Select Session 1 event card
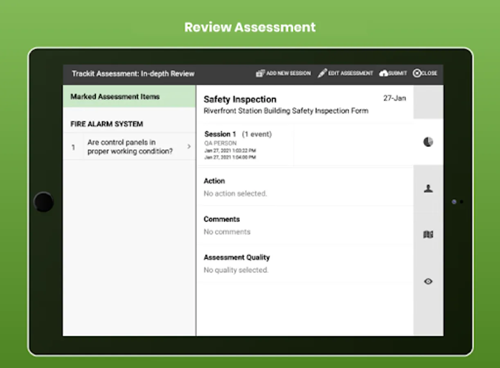Image resolution: width=500 pixels, height=368 pixels. (x=245, y=146)
